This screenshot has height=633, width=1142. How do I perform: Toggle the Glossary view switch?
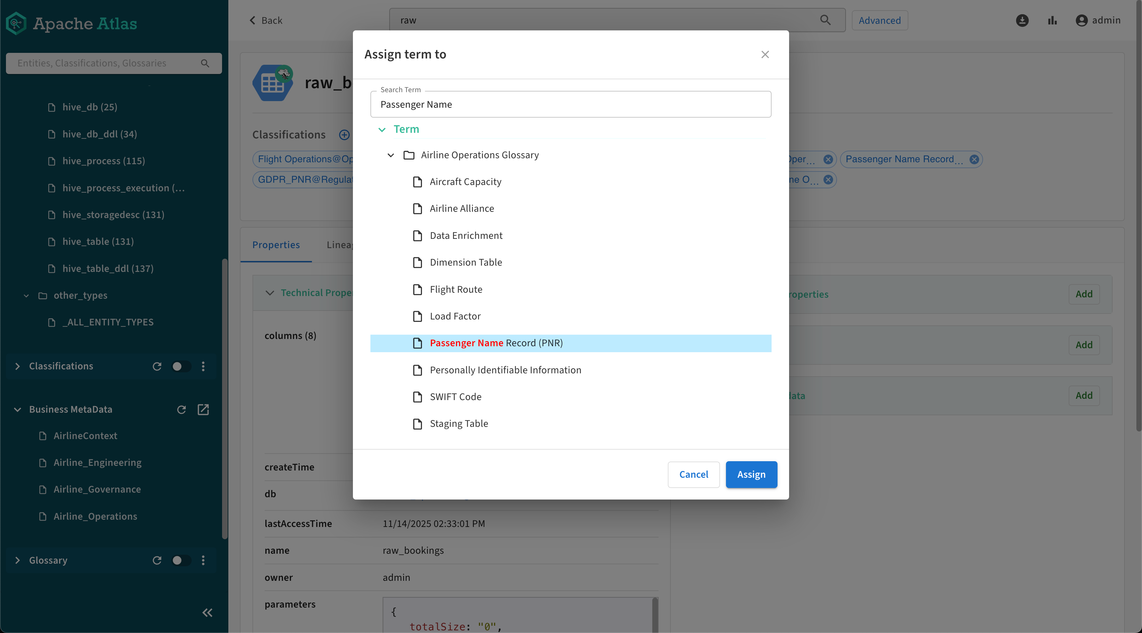tap(181, 560)
